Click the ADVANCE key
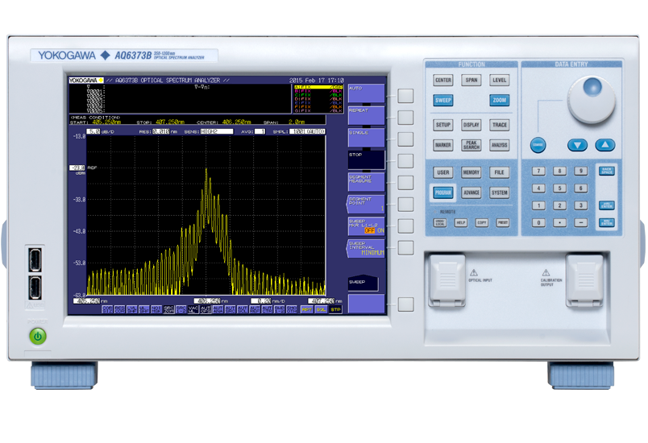The width and height of the screenshot is (648, 443). (x=471, y=193)
